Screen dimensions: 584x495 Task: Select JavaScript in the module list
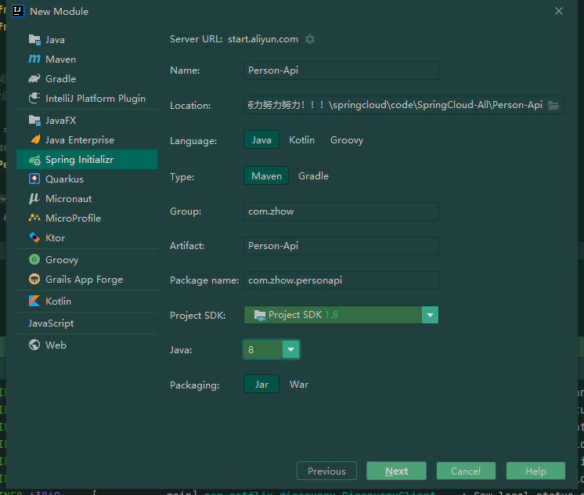[87, 323]
